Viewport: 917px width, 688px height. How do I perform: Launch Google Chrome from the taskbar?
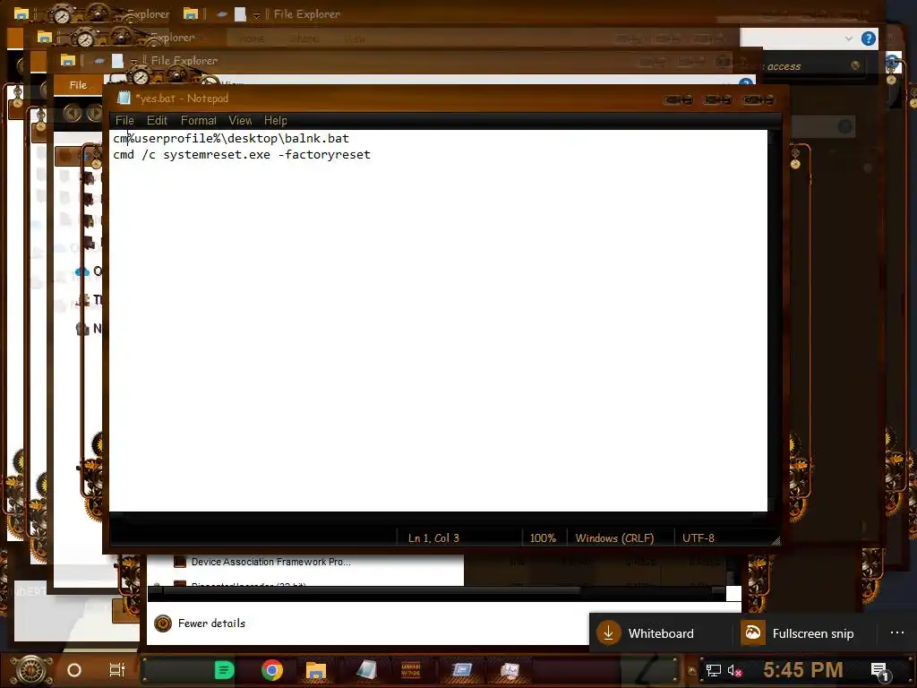click(272, 670)
